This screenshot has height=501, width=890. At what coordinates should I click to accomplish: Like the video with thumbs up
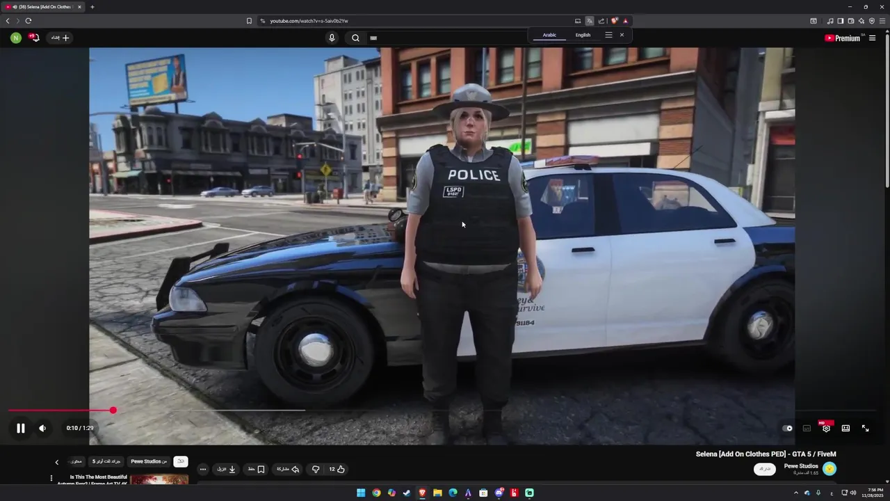pos(337,469)
